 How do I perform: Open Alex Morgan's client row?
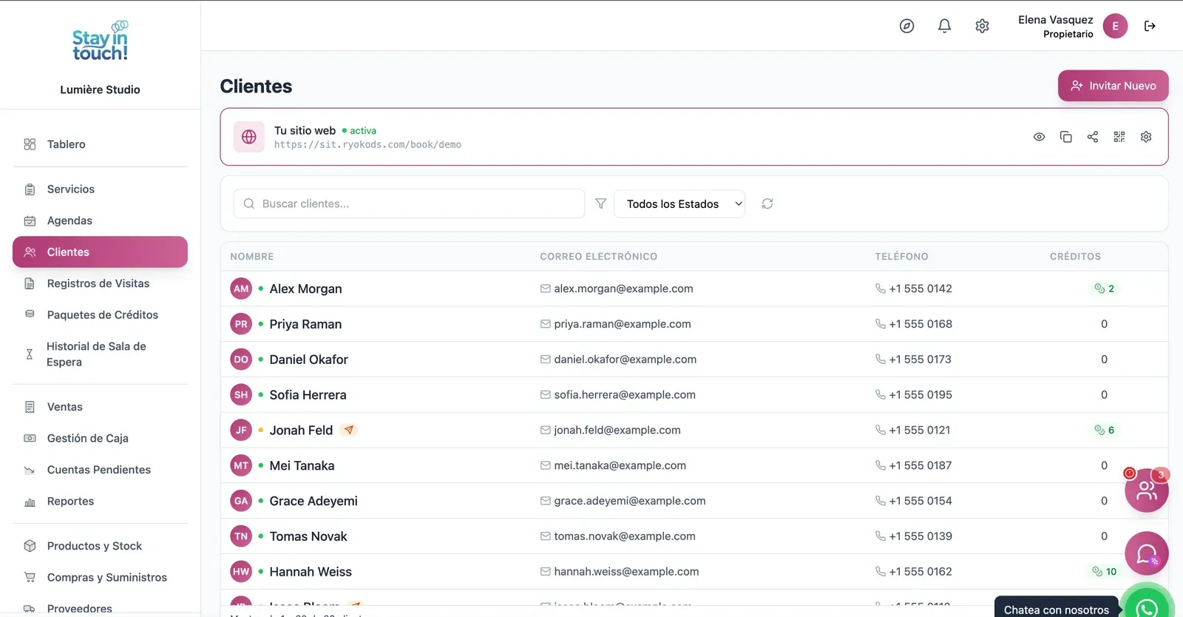click(694, 289)
